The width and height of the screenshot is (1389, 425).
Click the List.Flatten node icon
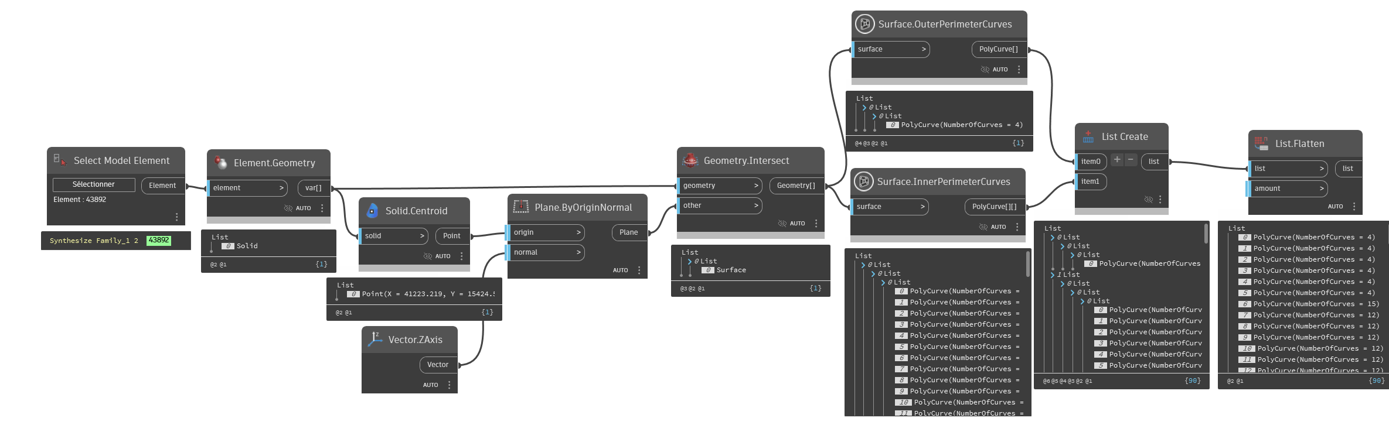click(x=1261, y=143)
